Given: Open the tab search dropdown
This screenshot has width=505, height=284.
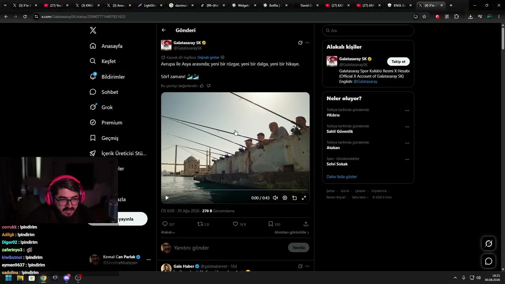Looking at the screenshot, I should point(5,6).
